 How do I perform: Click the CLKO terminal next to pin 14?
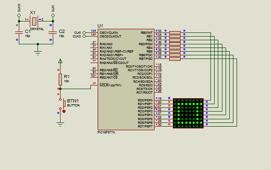(84, 37)
